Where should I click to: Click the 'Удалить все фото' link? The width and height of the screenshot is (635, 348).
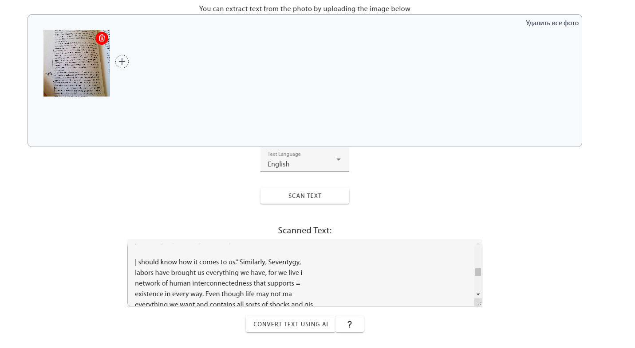[552, 23]
